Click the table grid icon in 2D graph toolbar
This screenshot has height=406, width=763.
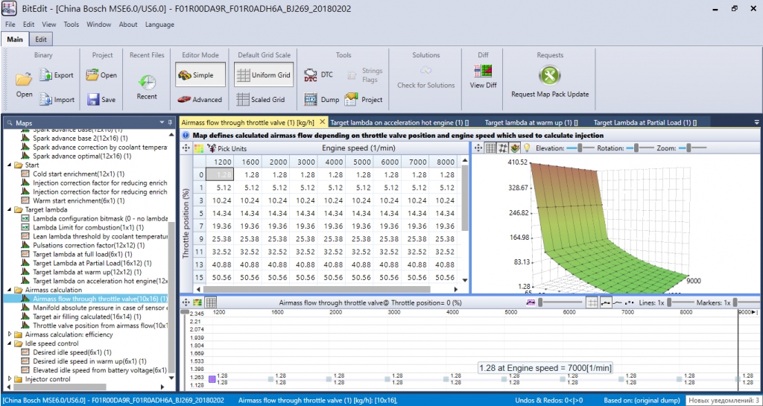click(211, 302)
